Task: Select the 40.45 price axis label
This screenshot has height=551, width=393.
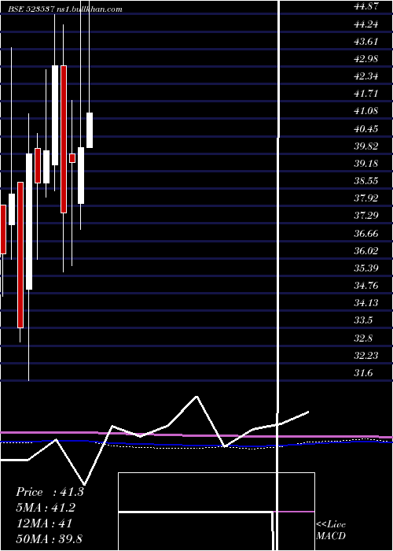Action: [x=366, y=129]
